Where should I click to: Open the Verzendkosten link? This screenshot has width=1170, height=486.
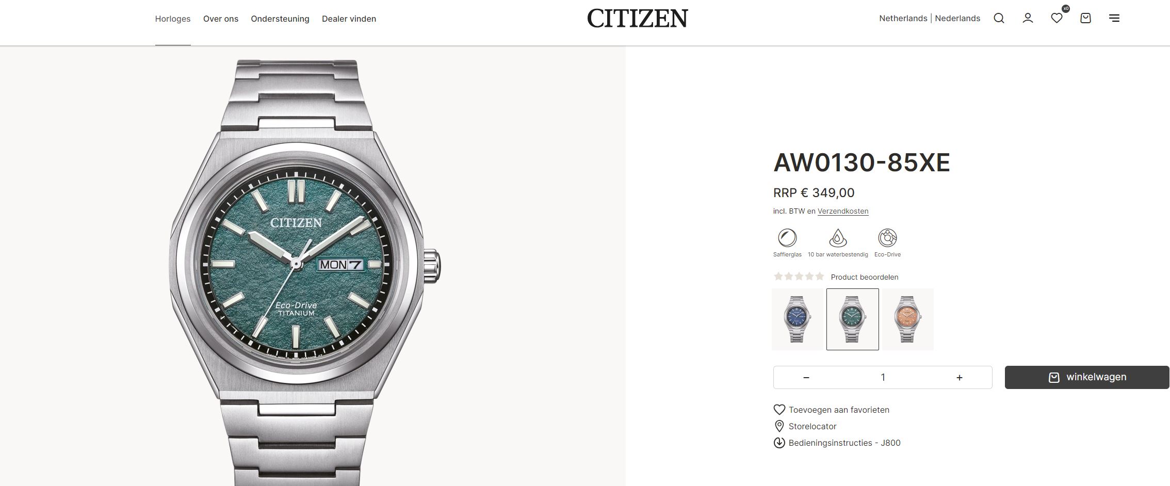click(843, 211)
